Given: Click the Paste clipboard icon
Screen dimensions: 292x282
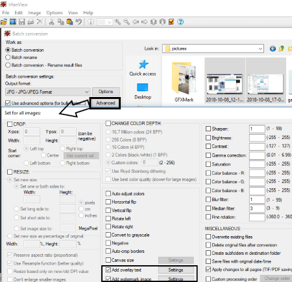Looking at the screenshot, I should coord(69,22).
